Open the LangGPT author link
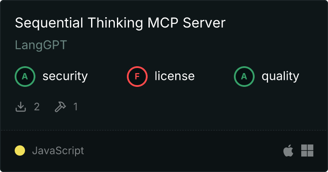The height and width of the screenshot is (172, 328). [x=41, y=45]
